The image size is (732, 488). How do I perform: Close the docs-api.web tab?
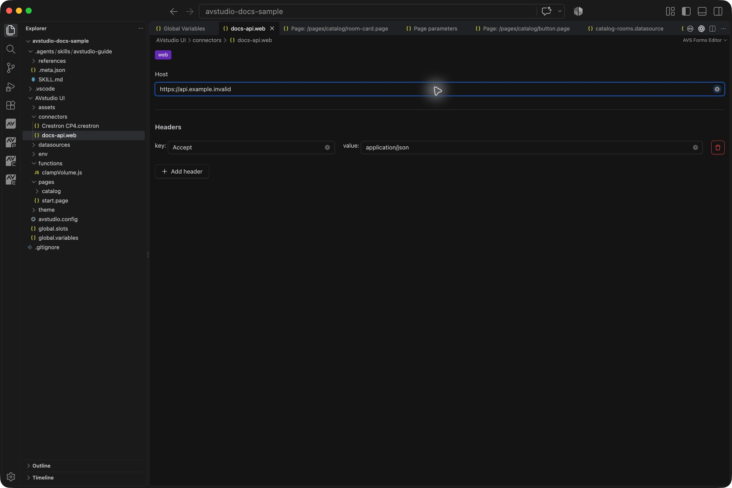coord(272,28)
